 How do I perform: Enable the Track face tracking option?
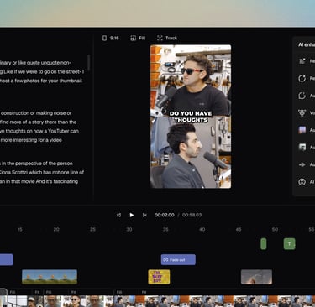tap(167, 38)
